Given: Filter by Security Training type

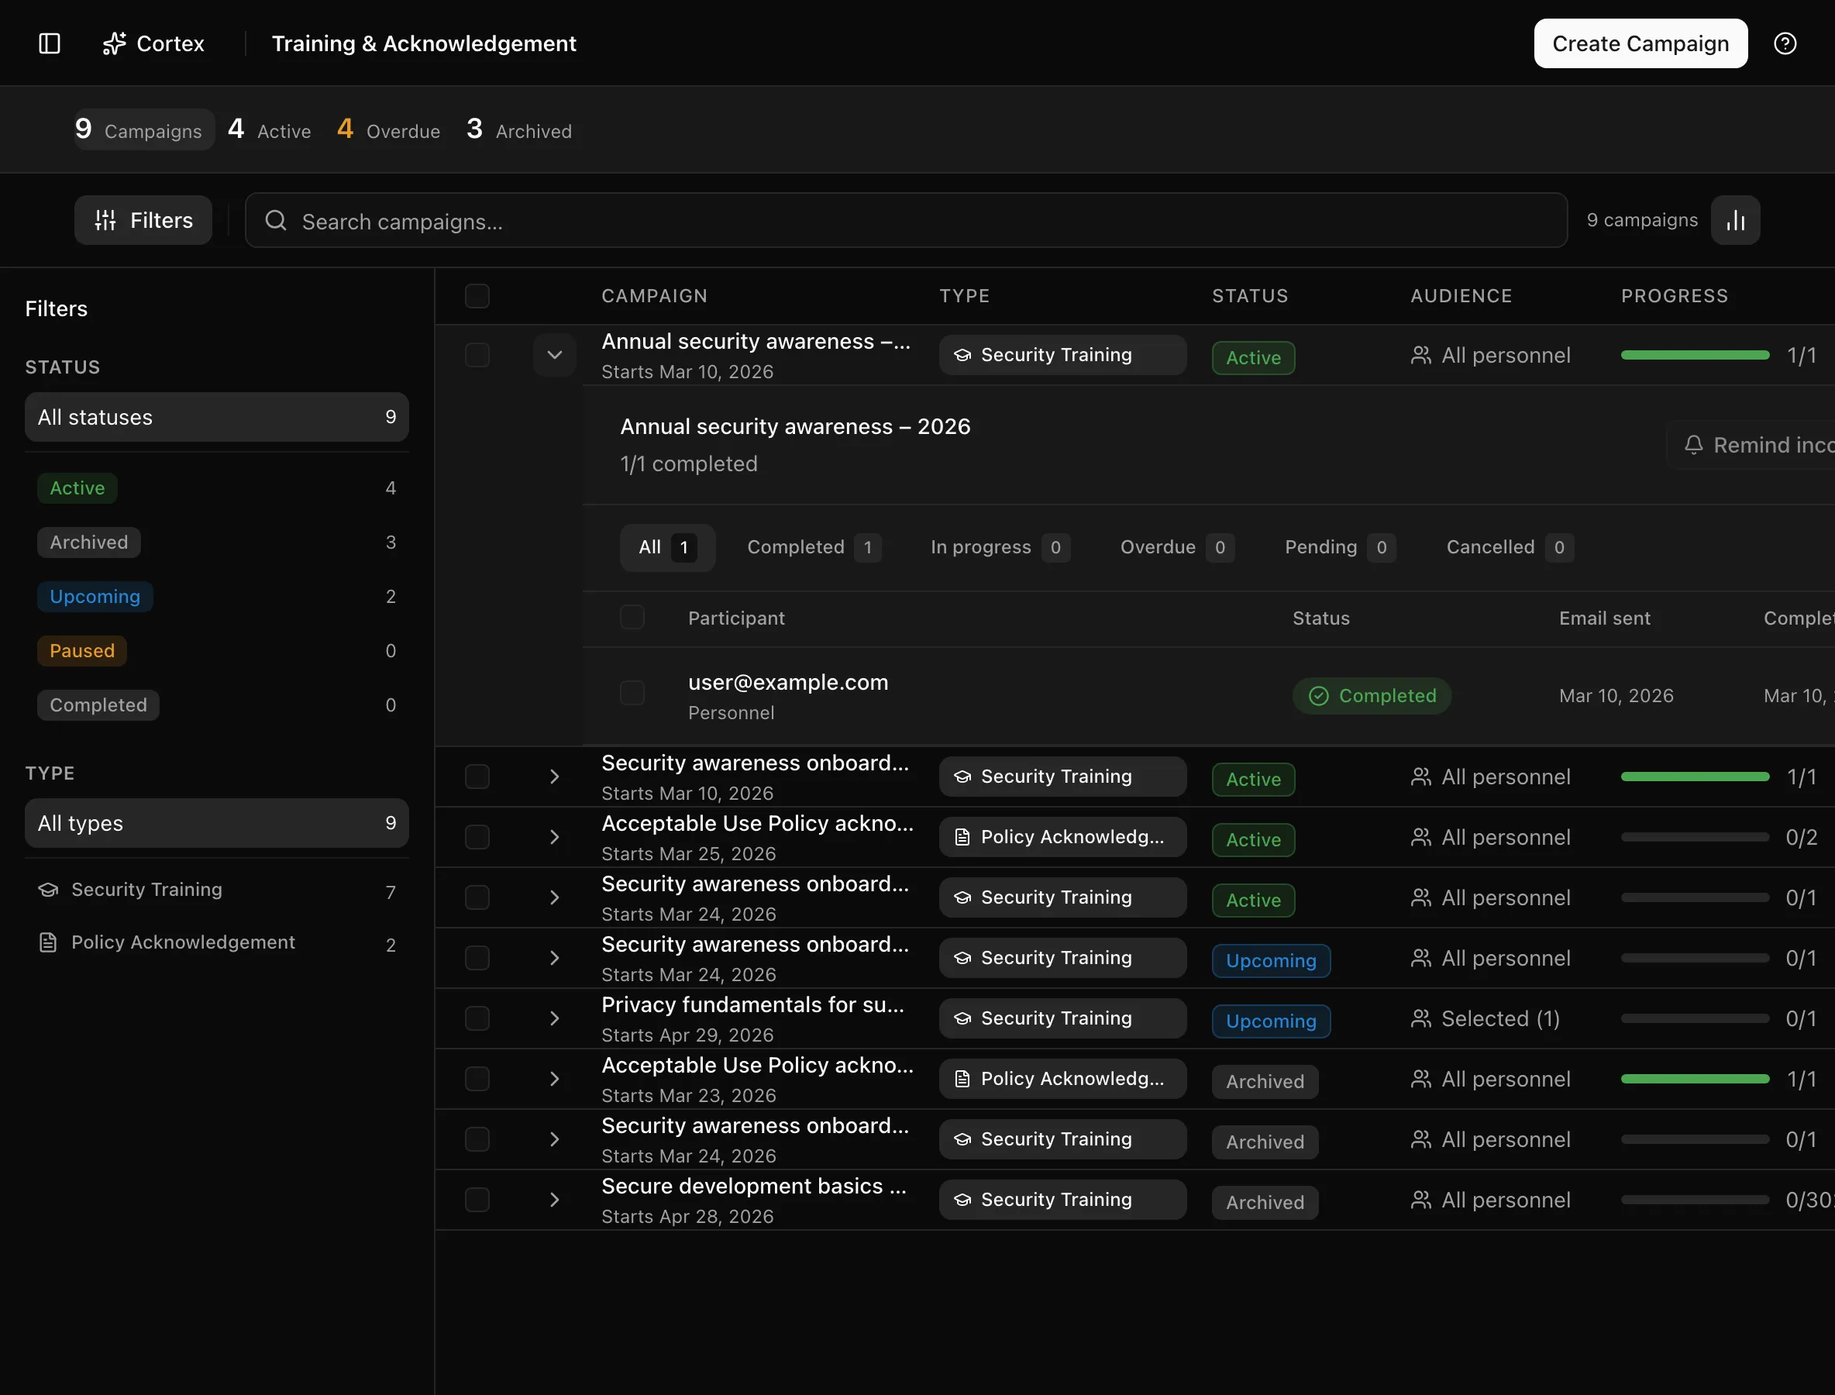Looking at the screenshot, I should tap(217, 890).
